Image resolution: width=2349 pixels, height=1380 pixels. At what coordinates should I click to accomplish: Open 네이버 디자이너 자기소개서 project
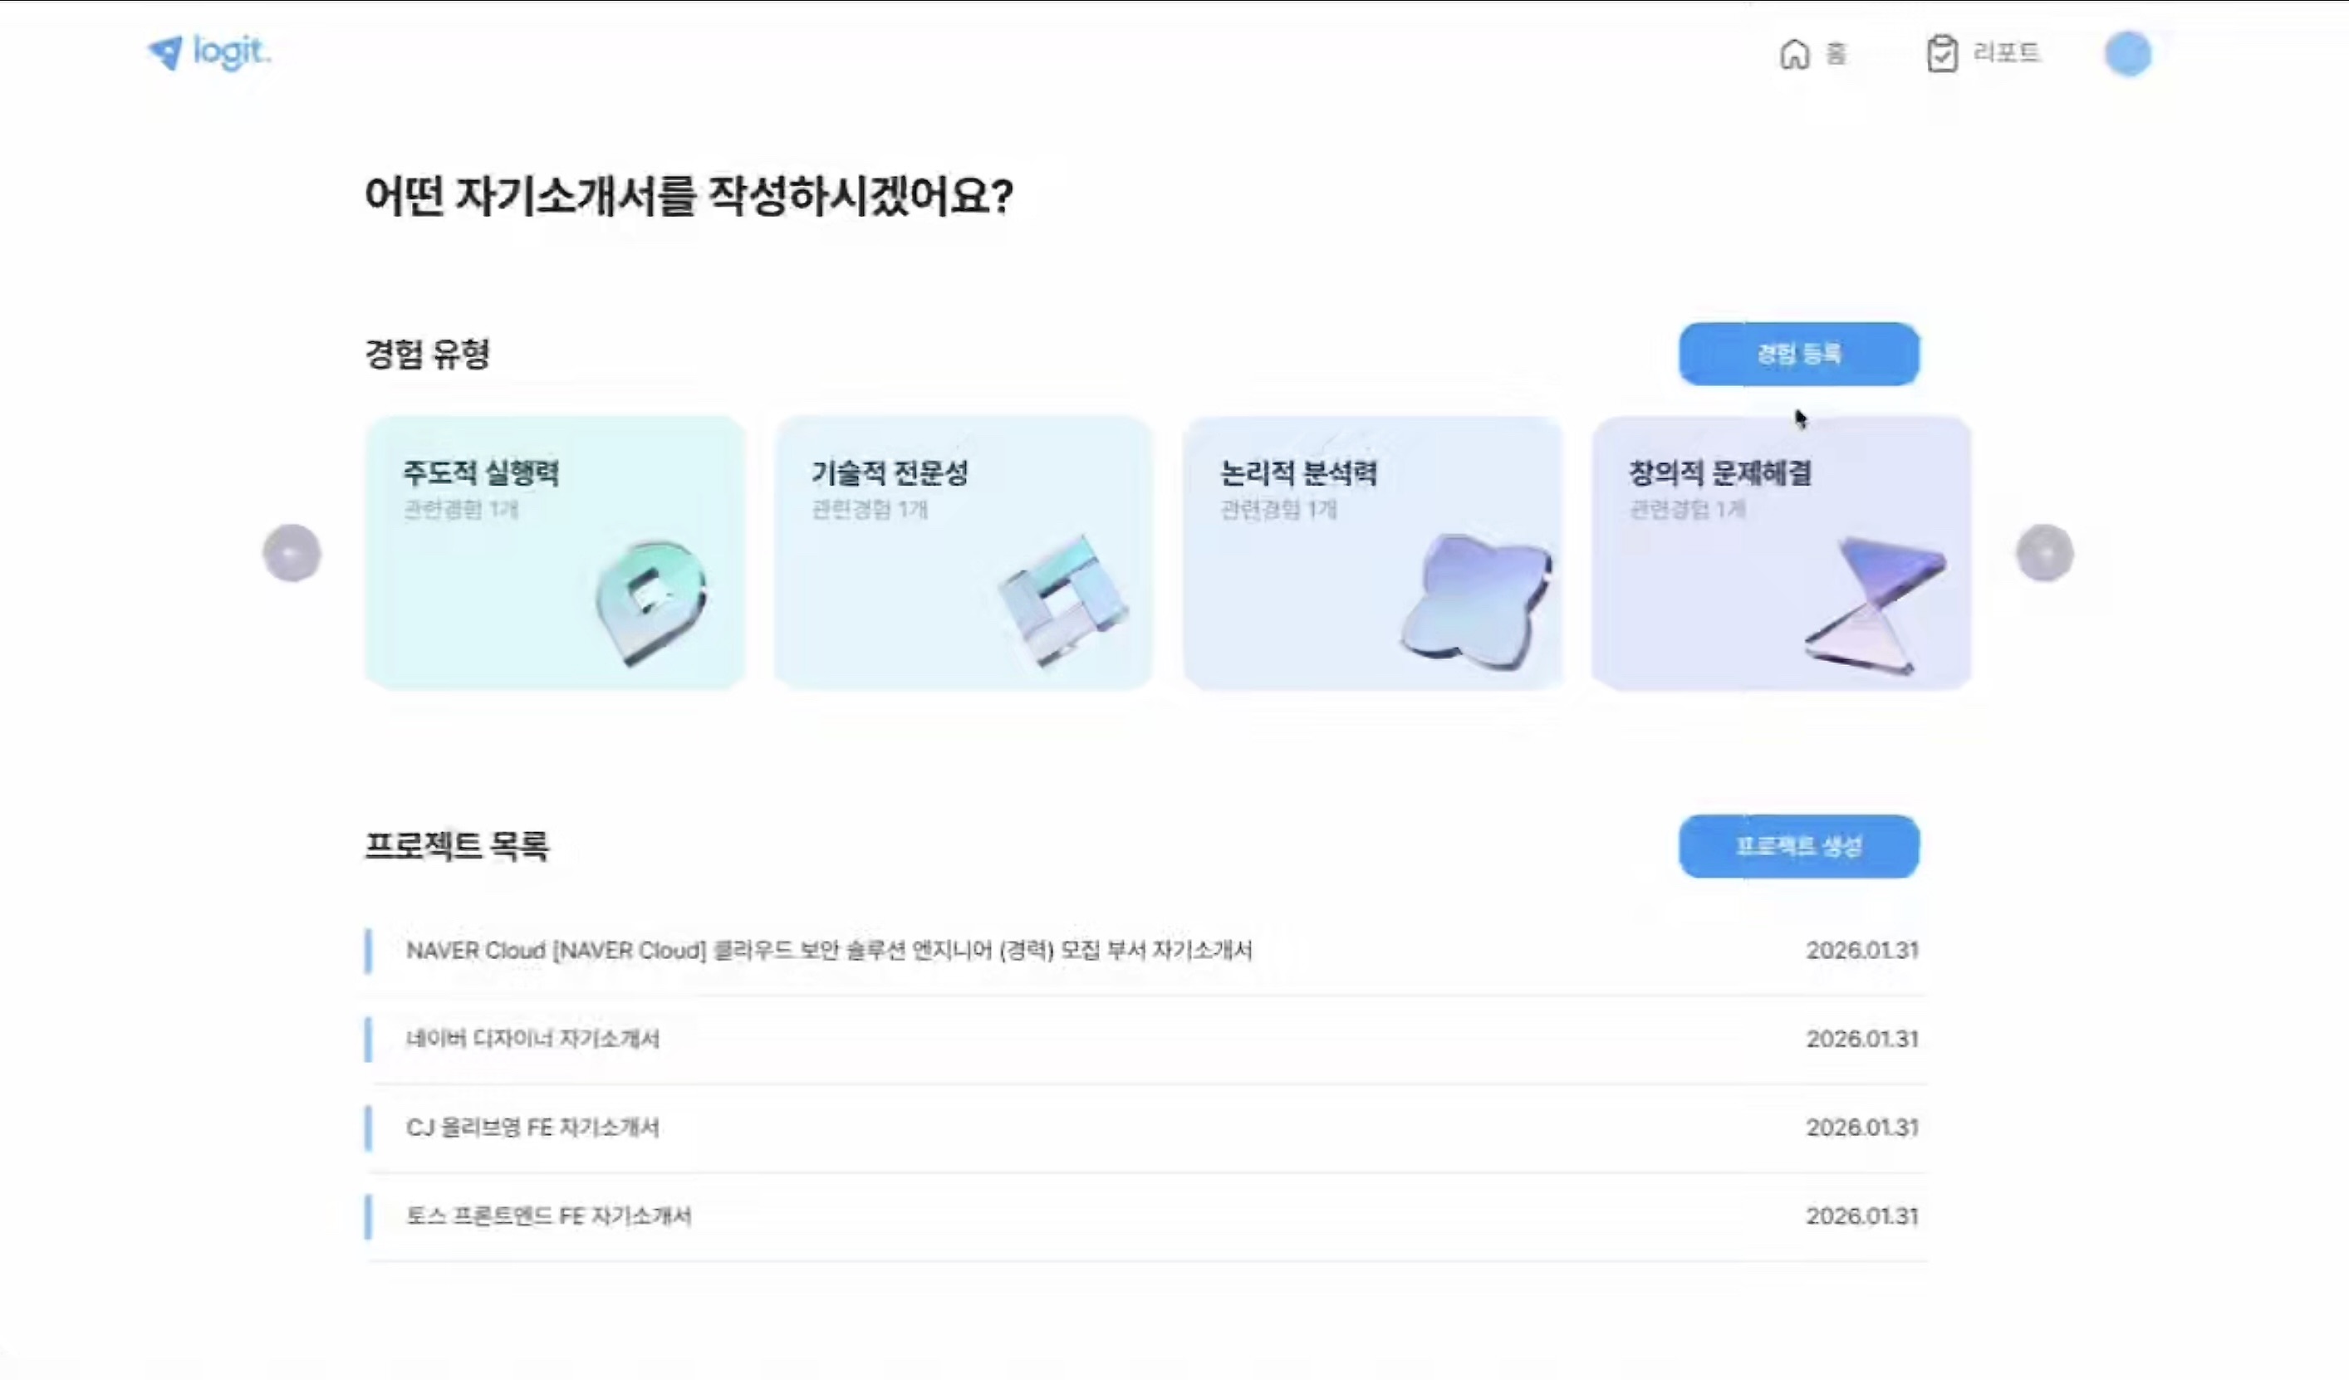click(x=532, y=1039)
